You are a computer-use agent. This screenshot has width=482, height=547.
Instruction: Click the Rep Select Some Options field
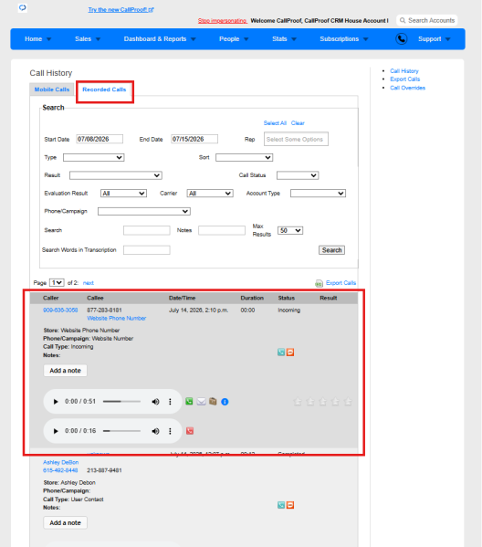pos(296,139)
